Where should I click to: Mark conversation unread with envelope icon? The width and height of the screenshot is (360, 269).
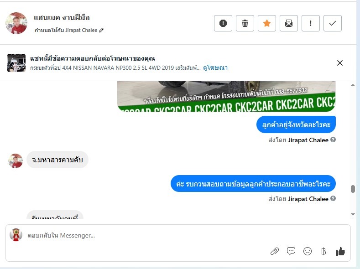(x=289, y=23)
